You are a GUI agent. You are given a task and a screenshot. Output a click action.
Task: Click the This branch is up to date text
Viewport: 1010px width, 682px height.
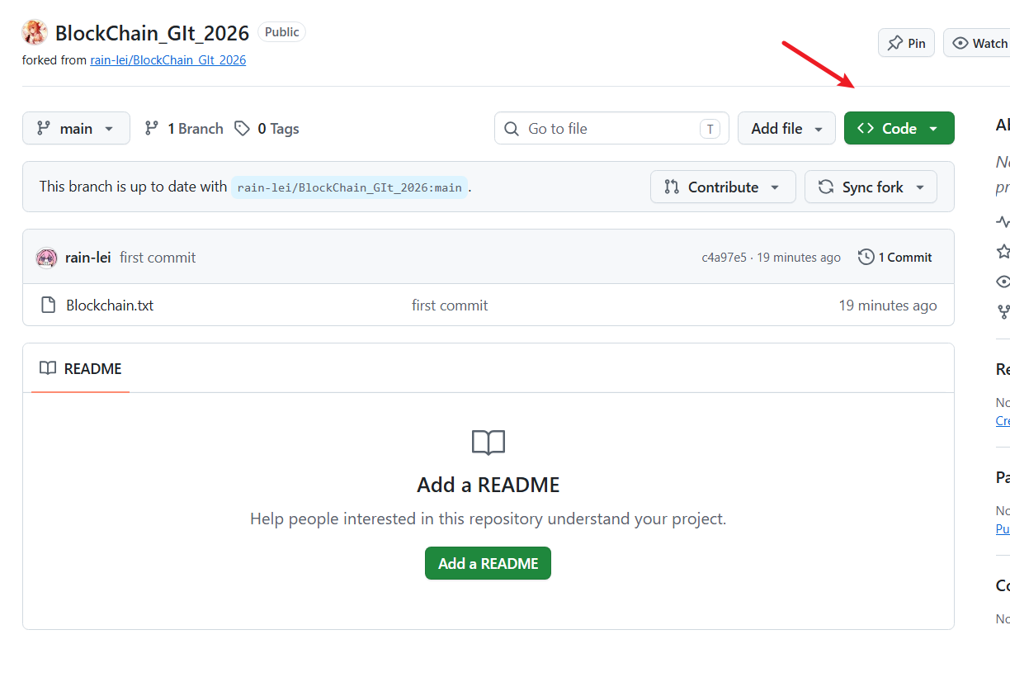[x=133, y=187]
